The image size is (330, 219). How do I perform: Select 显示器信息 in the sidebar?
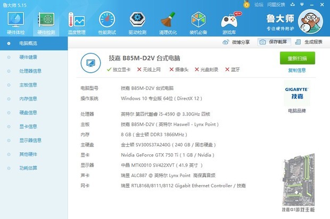click(34, 141)
